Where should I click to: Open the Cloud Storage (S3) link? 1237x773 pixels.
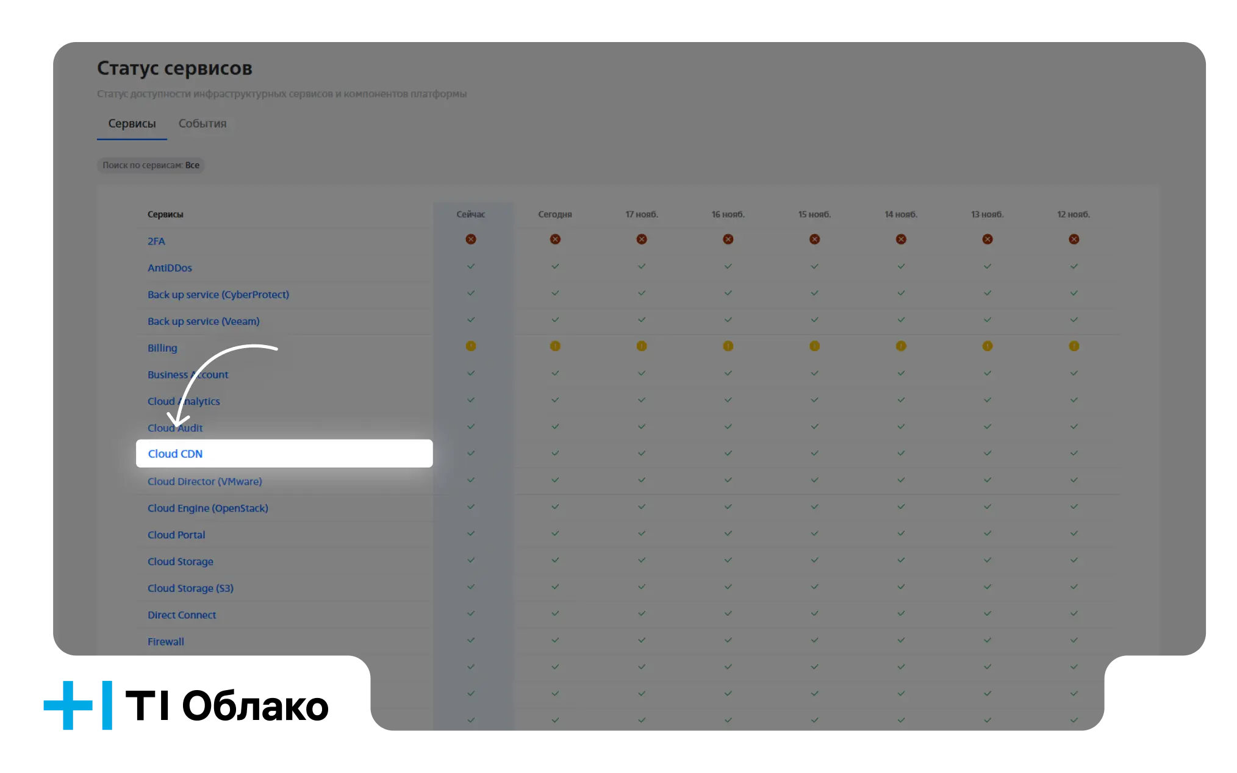(x=190, y=589)
